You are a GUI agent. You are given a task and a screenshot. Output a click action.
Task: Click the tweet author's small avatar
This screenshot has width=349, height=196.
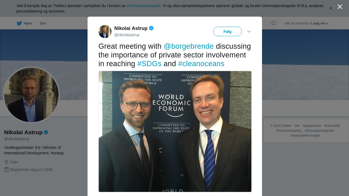point(105,32)
